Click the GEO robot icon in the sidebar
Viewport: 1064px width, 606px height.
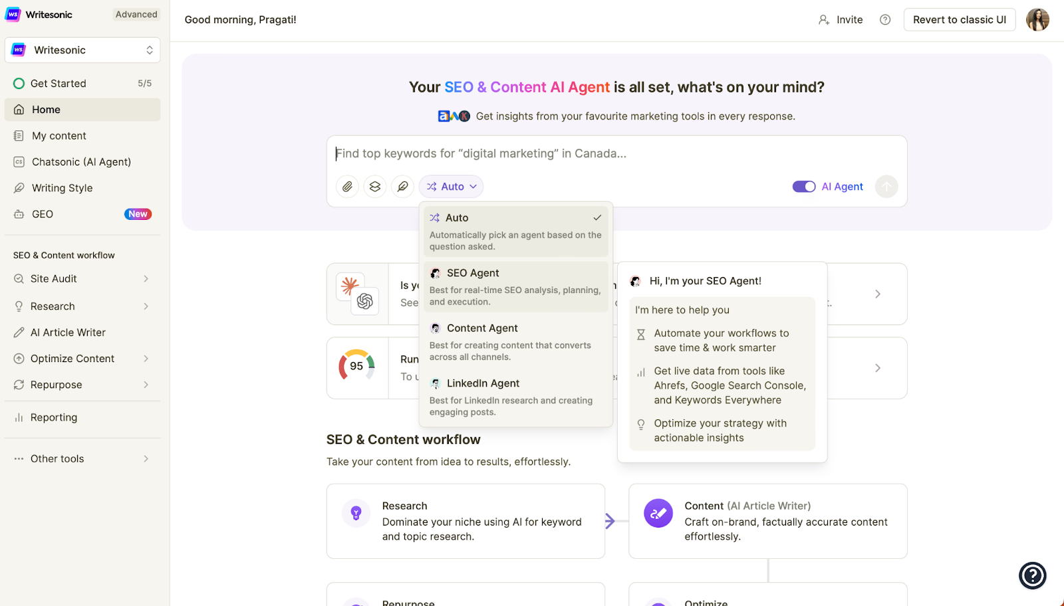[19, 214]
